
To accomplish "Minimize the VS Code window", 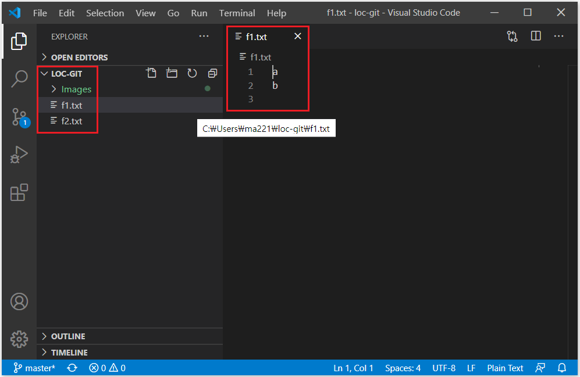I will tap(494, 13).
